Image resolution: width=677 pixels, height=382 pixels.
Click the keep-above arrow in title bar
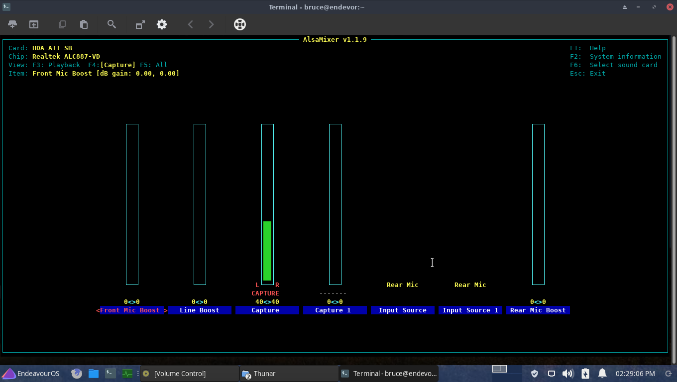(x=625, y=7)
